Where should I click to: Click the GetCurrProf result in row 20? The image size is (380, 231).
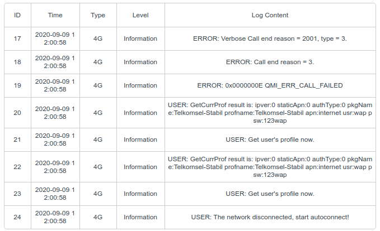270,113
